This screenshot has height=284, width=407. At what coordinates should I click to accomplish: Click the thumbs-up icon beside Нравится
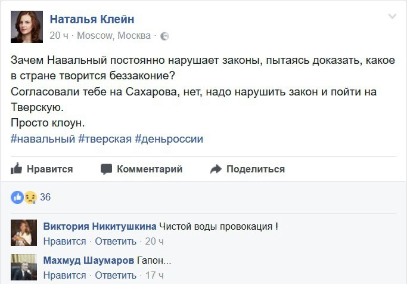click(x=17, y=169)
